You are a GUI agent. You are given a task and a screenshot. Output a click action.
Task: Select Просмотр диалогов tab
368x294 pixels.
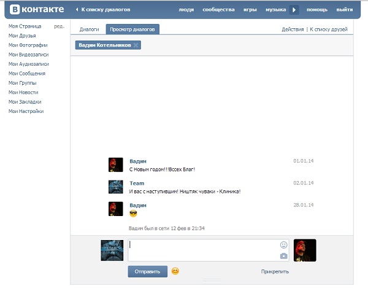point(132,29)
